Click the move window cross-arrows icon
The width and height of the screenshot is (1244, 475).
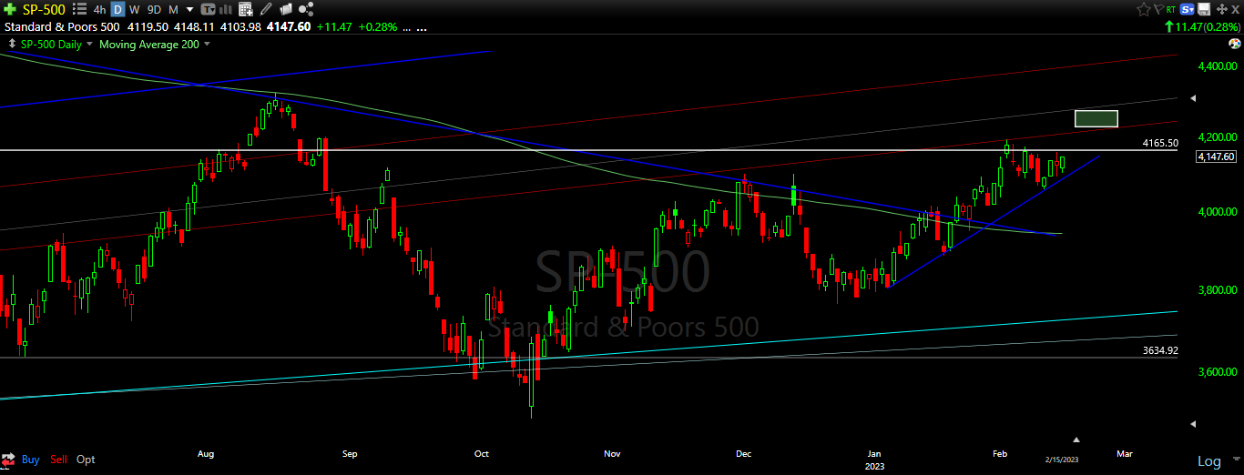pos(1222,9)
